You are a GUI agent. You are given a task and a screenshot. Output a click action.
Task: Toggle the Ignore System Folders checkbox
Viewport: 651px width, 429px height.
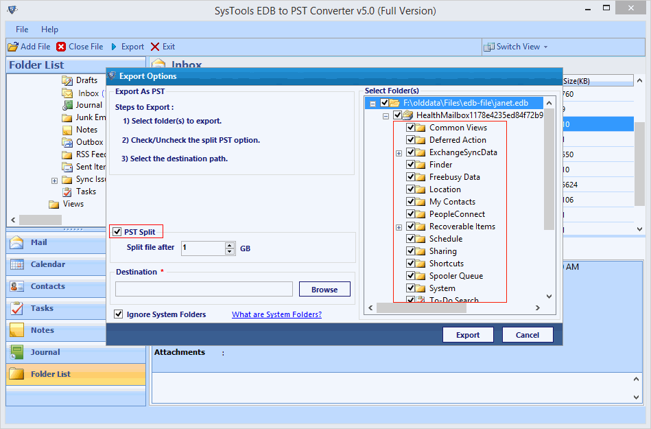pos(119,314)
